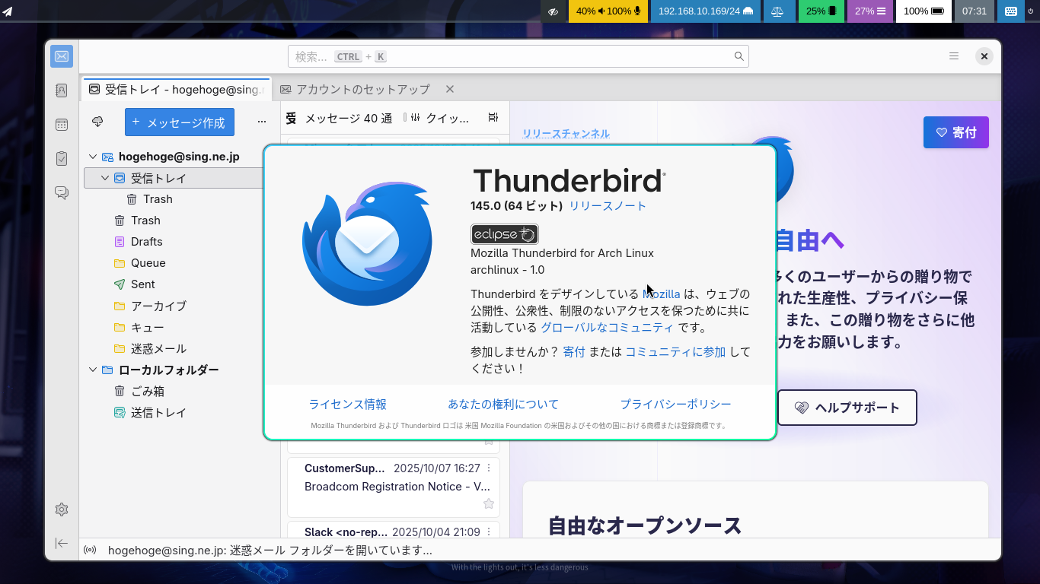
Task: Open the Calendar space in the sidebar
Action: click(62, 125)
